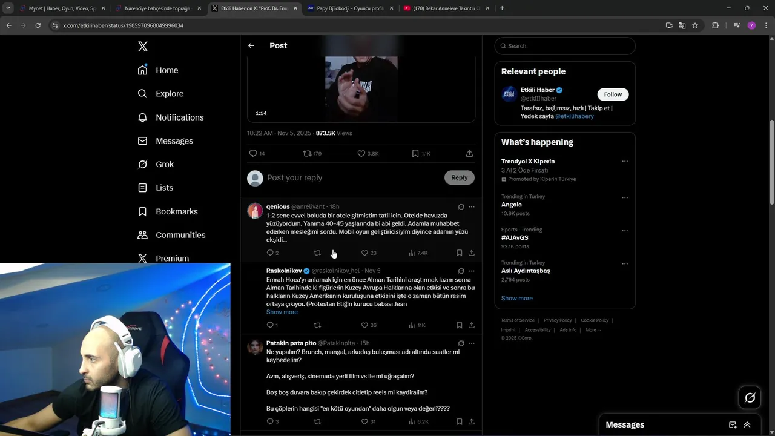The width and height of the screenshot is (775, 436).
Task: Open Grok explain icon on qenious reply
Action: pyautogui.click(x=461, y=206)
